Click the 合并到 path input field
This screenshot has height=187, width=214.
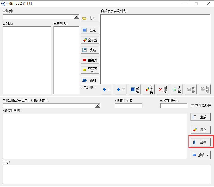38,17
